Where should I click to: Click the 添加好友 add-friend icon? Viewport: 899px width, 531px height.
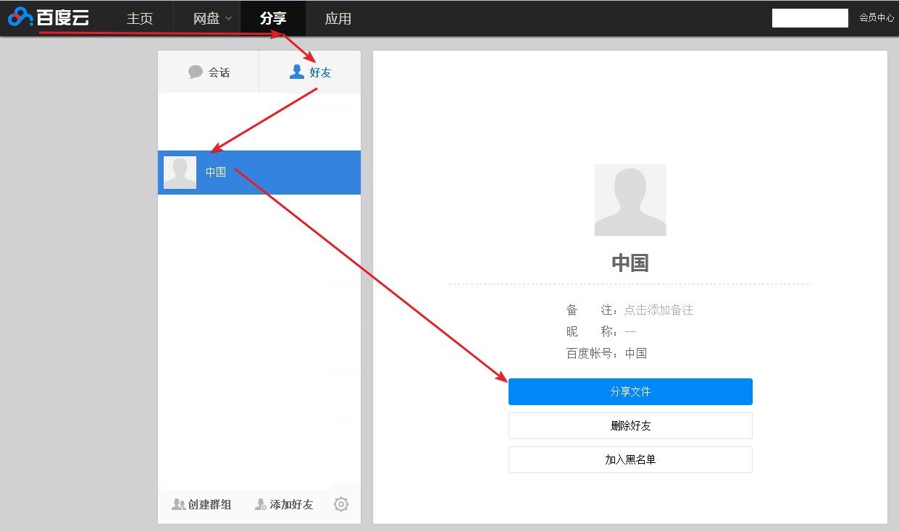pos(259,504)
